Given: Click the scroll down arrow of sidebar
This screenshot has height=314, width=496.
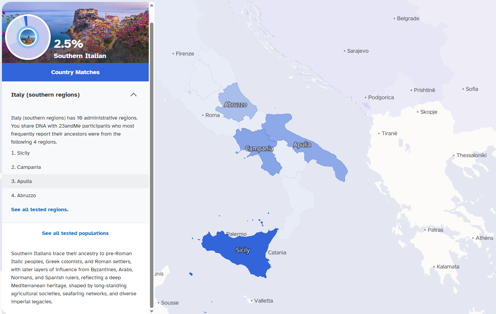Looking at the screenshot, I should (151, 311).
